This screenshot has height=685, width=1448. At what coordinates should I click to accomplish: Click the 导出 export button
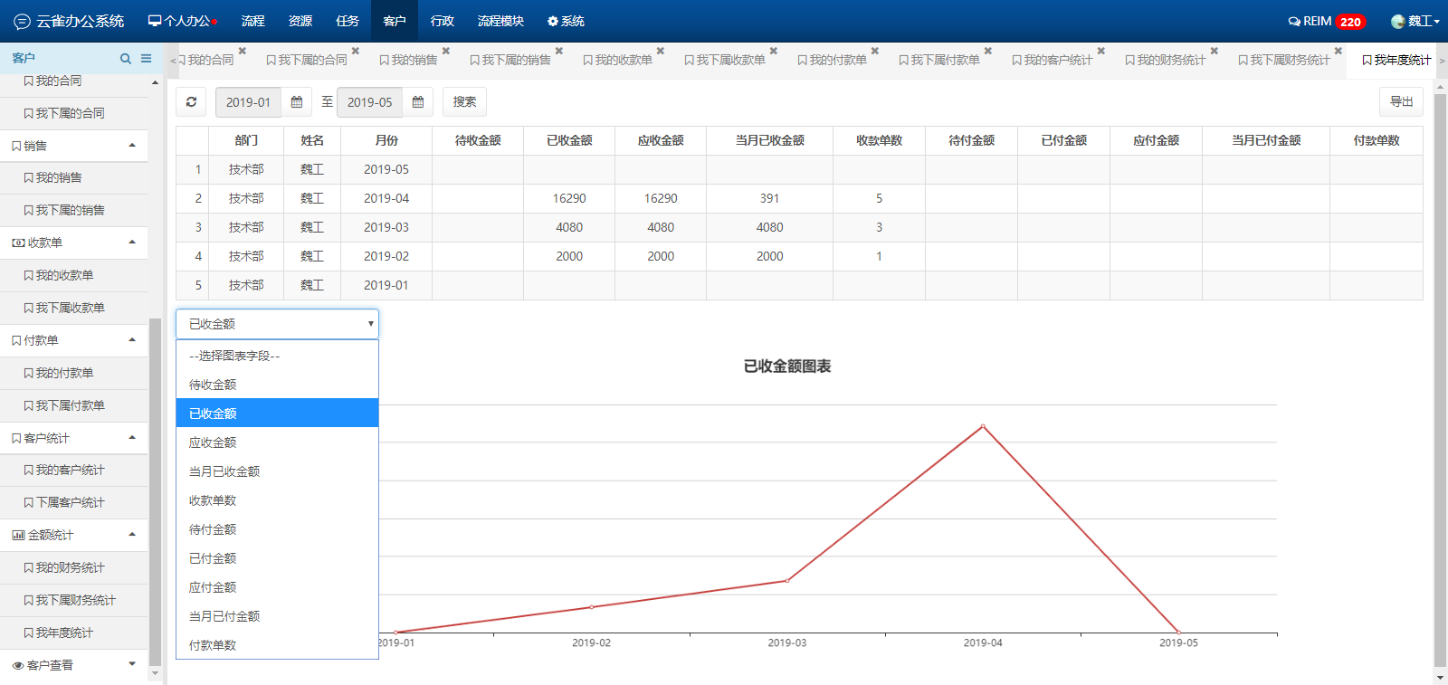click(1401, 102)
